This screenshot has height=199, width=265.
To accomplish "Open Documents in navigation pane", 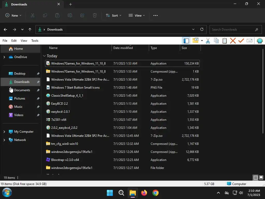I will pyautogui.click(x=20, y=90).
